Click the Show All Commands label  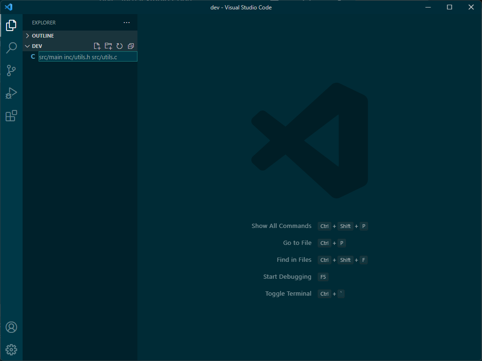(281, 226)
